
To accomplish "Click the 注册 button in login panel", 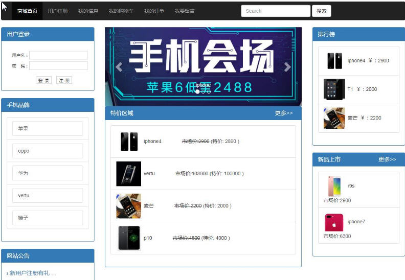I will coord(64,80).
